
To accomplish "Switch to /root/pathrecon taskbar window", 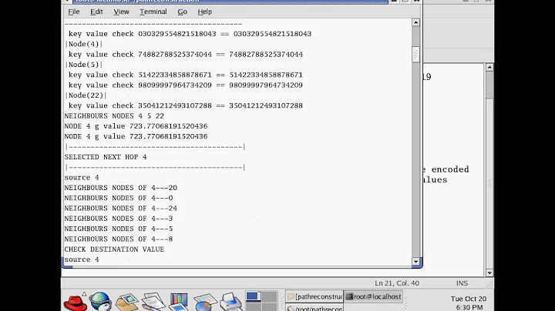I will 314,308.
